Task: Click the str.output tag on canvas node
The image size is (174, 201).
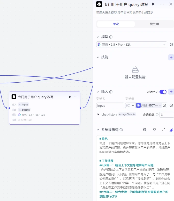Action: 24,110
